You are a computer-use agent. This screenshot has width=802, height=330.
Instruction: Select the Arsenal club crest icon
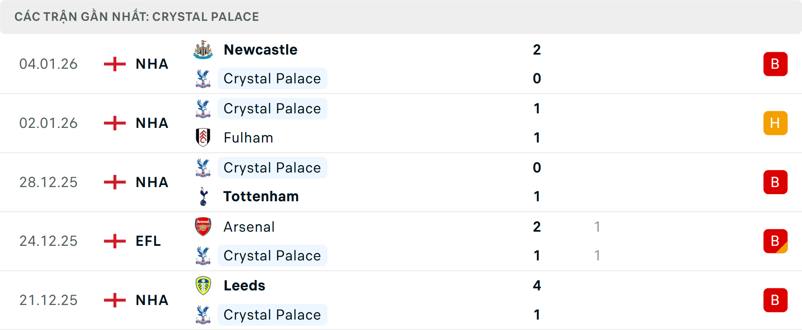pos(203,227)
